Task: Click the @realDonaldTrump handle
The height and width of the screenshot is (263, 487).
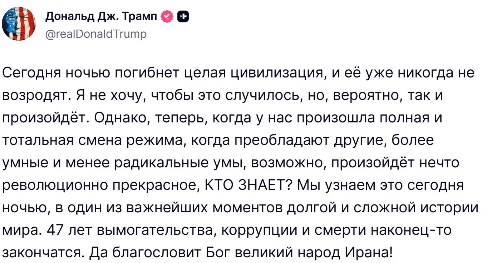Action: tap(96, 34)
